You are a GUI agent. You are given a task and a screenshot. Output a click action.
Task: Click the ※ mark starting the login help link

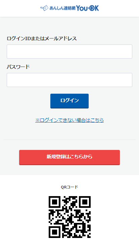38,120
